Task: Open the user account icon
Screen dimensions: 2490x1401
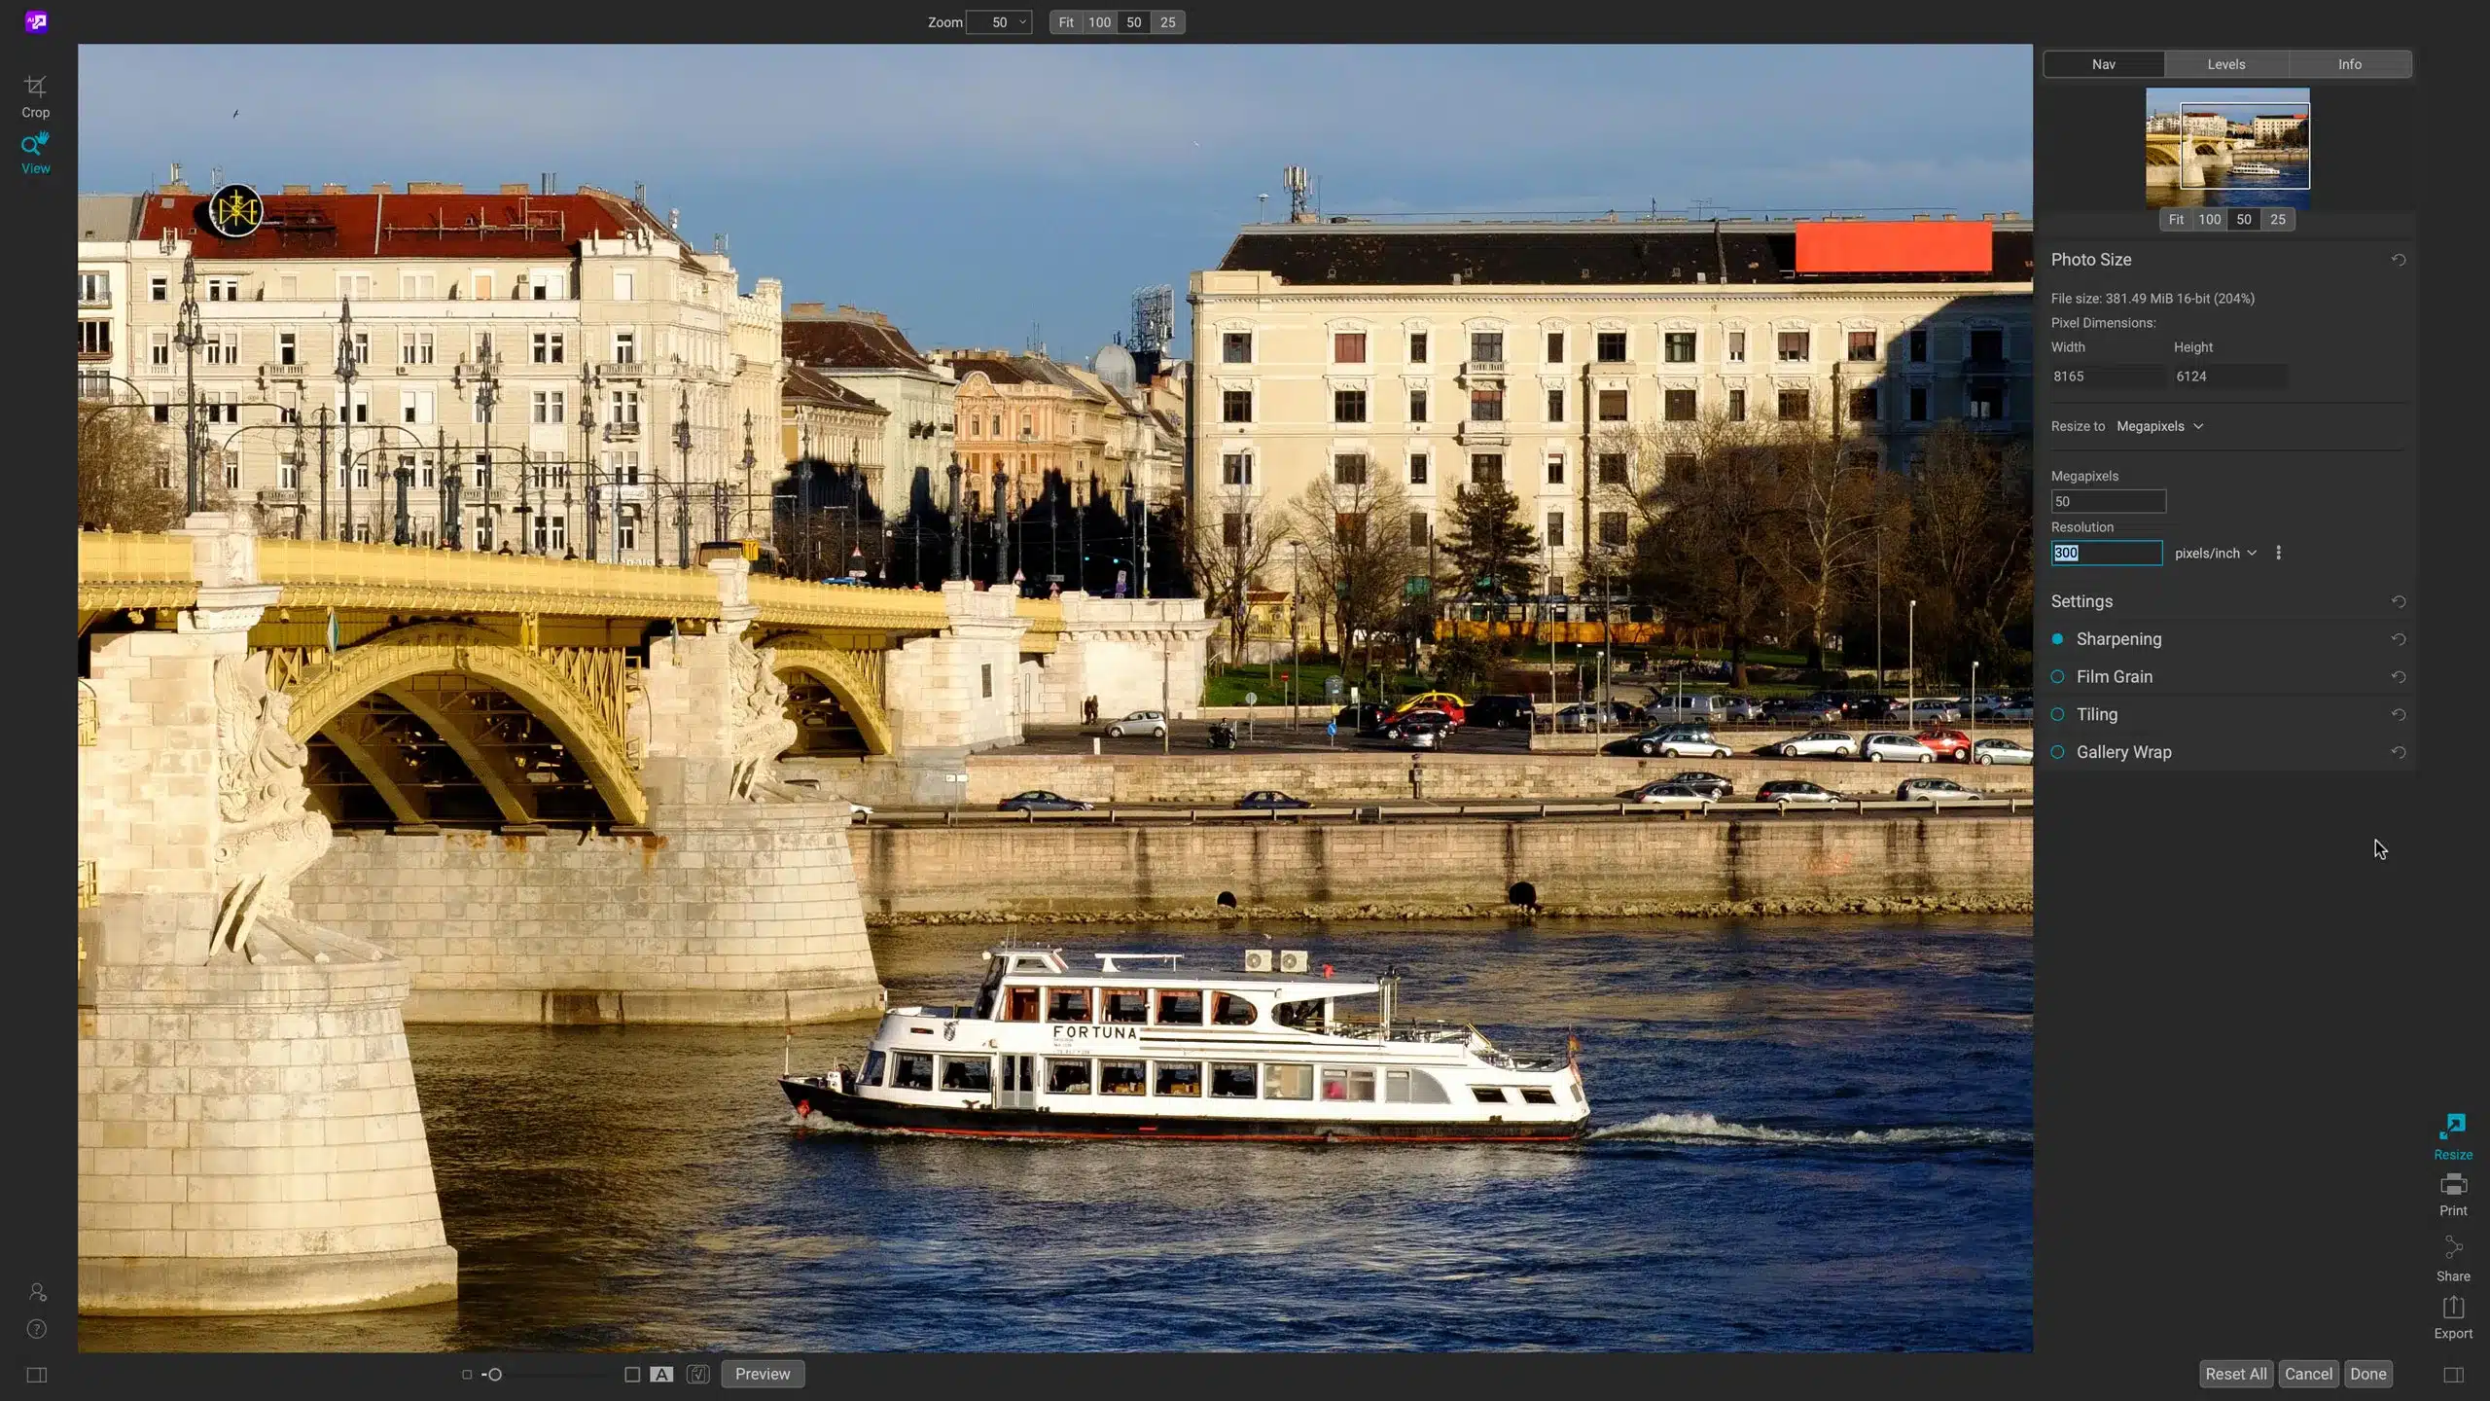Action: (37, 1292)
